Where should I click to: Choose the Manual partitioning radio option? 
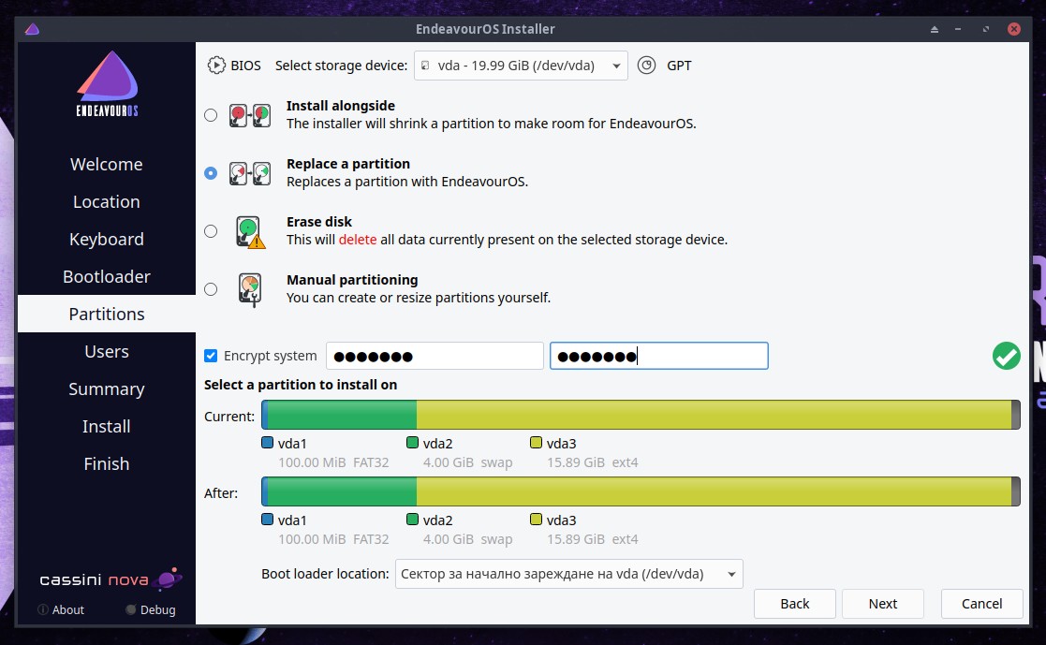211,289
